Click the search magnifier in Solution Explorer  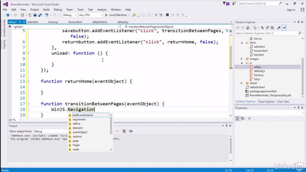point(300,34)
